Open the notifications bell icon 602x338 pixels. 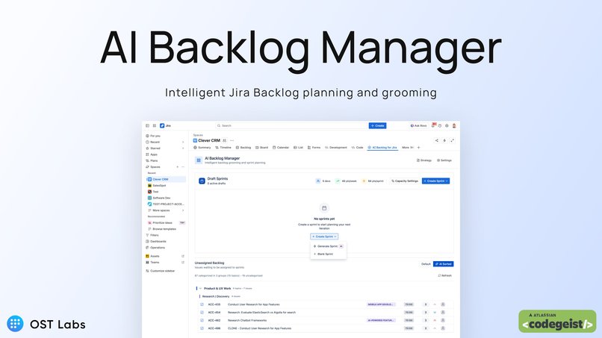coord(433,125)
